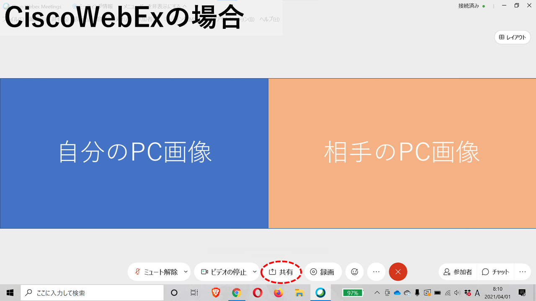Open clock showing 8:10 2021/04/01
Screen dimensions: 536x301
coord(497,293)
